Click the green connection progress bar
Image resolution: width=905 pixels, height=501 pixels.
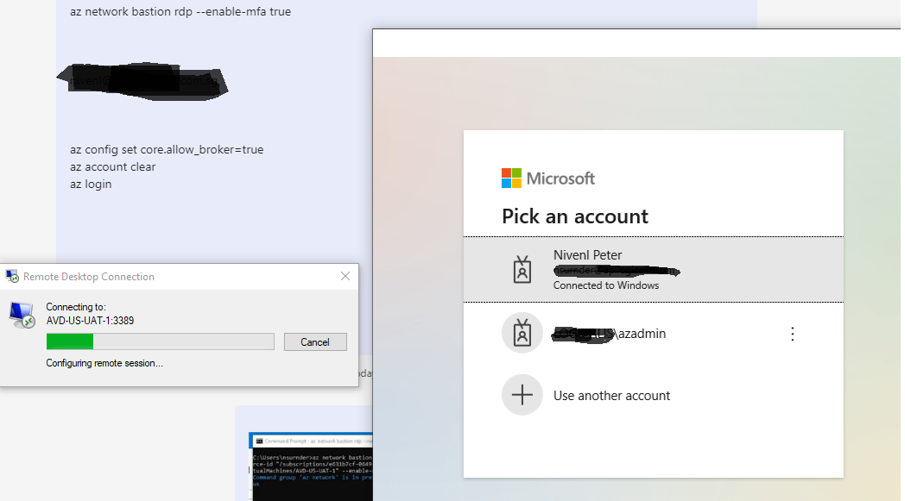point(161,341)
